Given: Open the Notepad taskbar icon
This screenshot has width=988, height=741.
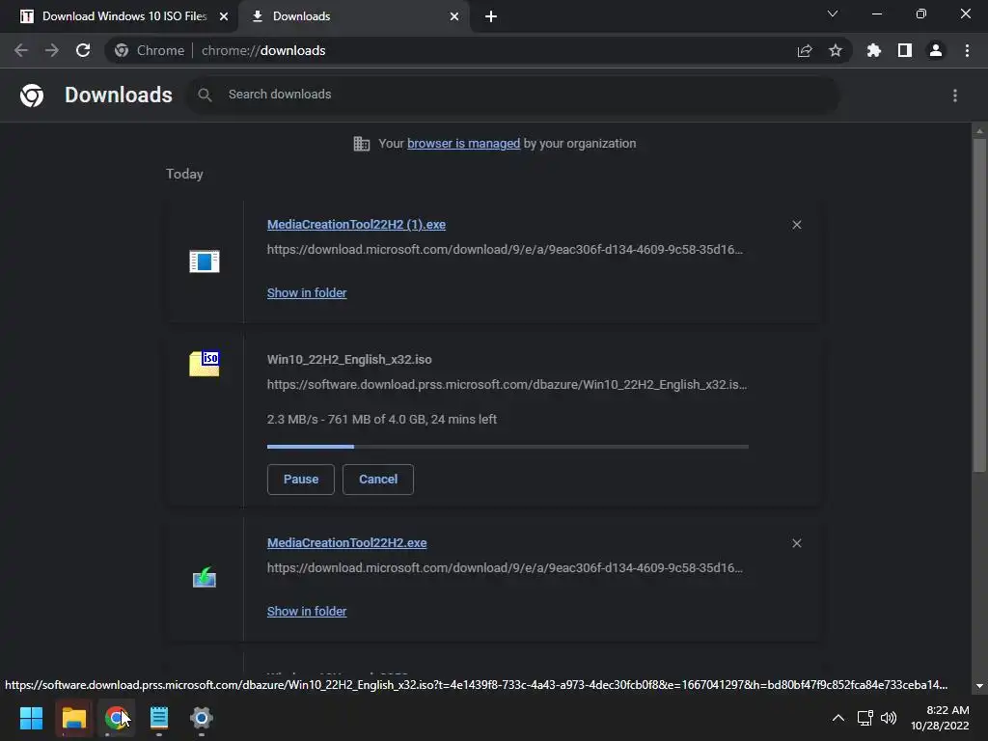Looking at the screenshot, I should click(x=159, y=718).
